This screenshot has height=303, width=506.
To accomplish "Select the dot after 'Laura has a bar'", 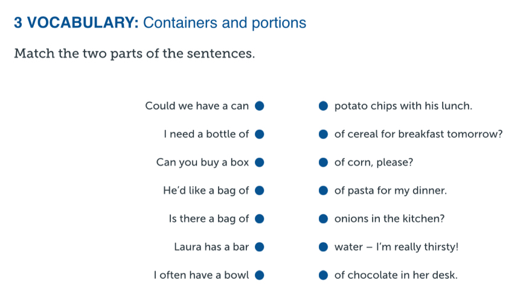I will [260, 247].
